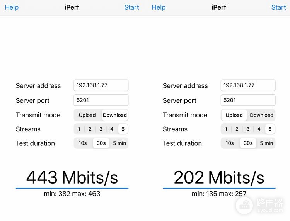Choose 4 streams in left screen
Screen dimensions: 290x221
pos(112,129)
